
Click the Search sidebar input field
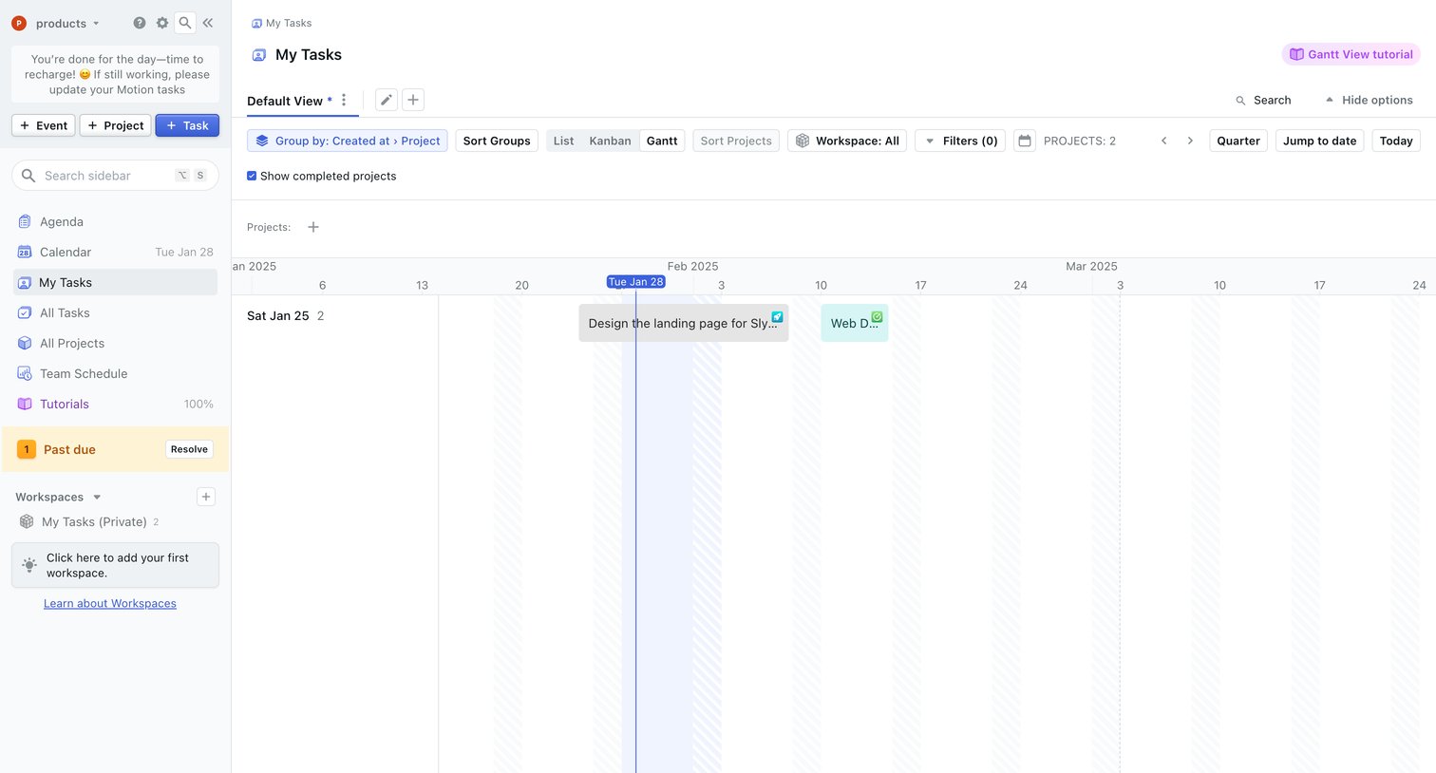115,176
